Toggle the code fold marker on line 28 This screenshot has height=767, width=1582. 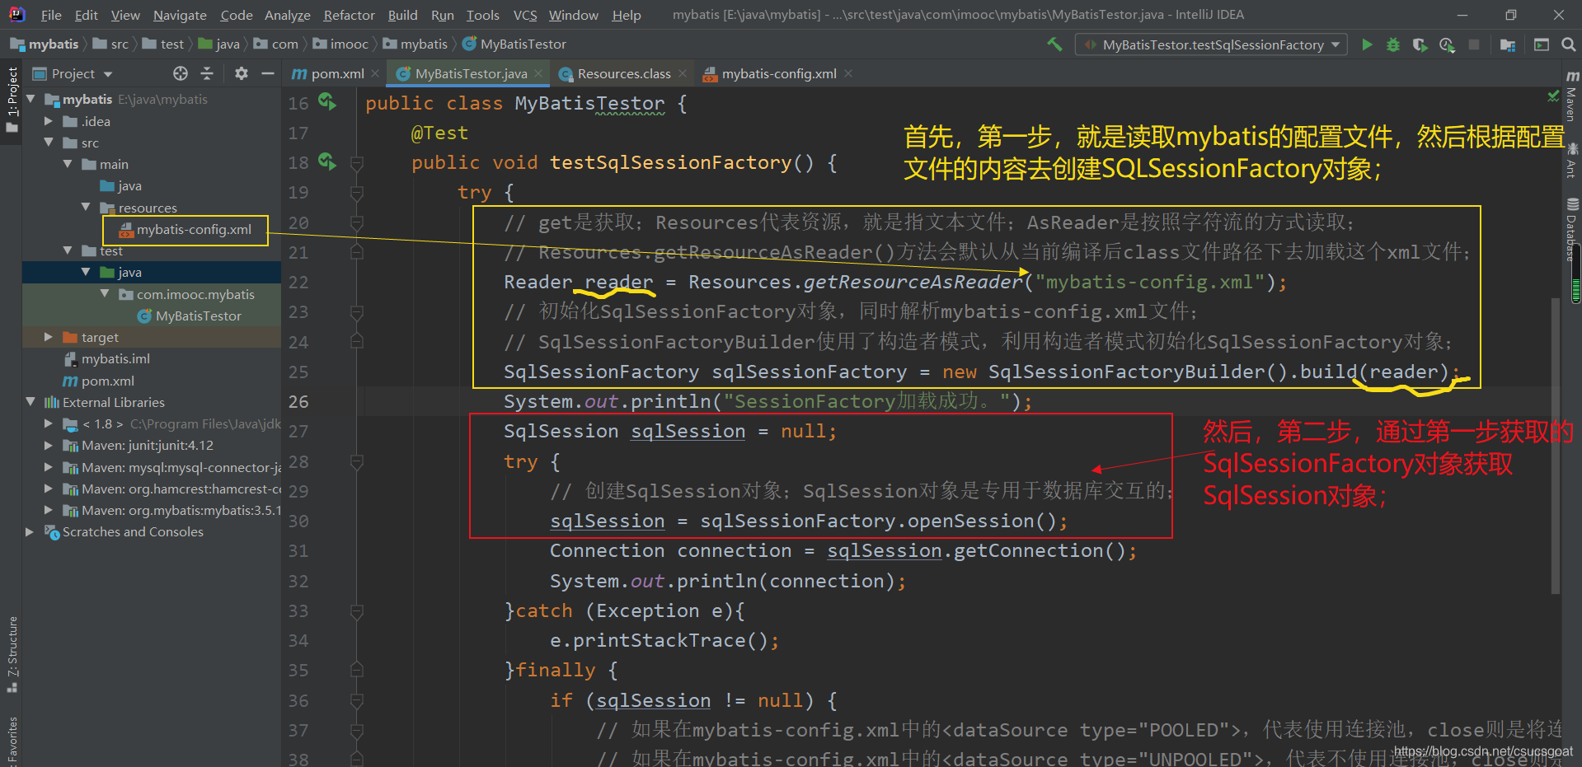(x=357, y=462)
